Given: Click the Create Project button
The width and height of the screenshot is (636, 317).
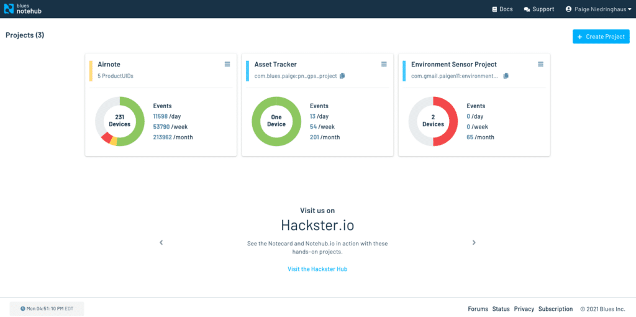Looking at the screenshot, I should 601,37.
